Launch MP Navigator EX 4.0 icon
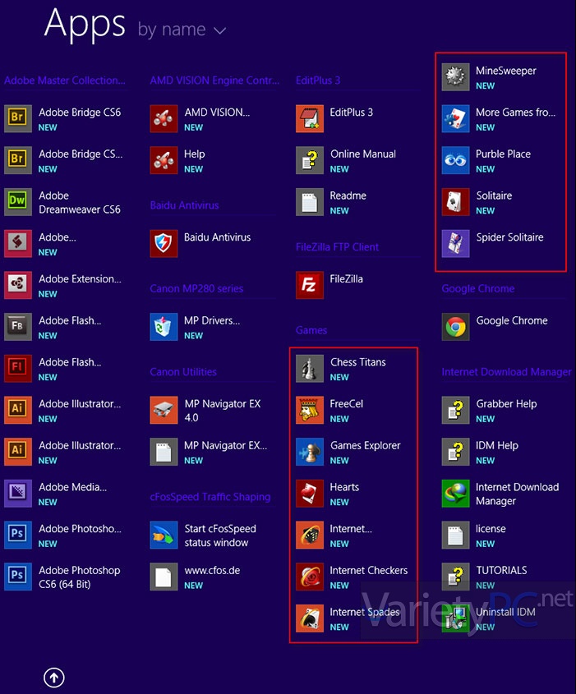 (x=164, y=410)
